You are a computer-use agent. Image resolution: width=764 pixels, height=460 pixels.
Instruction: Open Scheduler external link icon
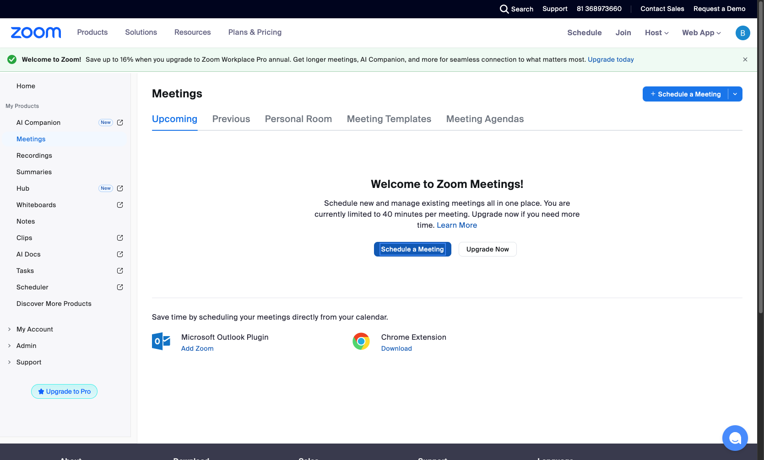120,287
